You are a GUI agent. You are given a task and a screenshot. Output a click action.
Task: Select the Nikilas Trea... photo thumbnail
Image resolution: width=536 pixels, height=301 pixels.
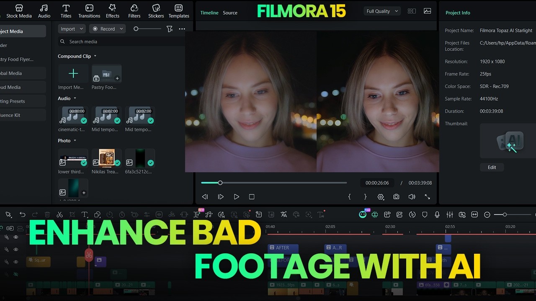tap(107, 158)
